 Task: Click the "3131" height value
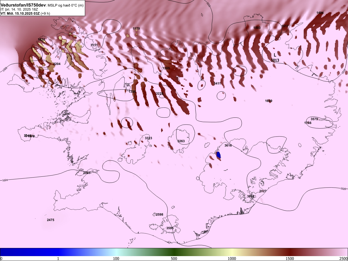coord(94,45)
